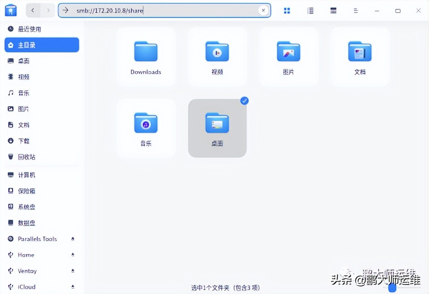Click the back navigation arrow
Image resolution: width=429 pixels, height=294 pixels.
click(x=33, y=10)
